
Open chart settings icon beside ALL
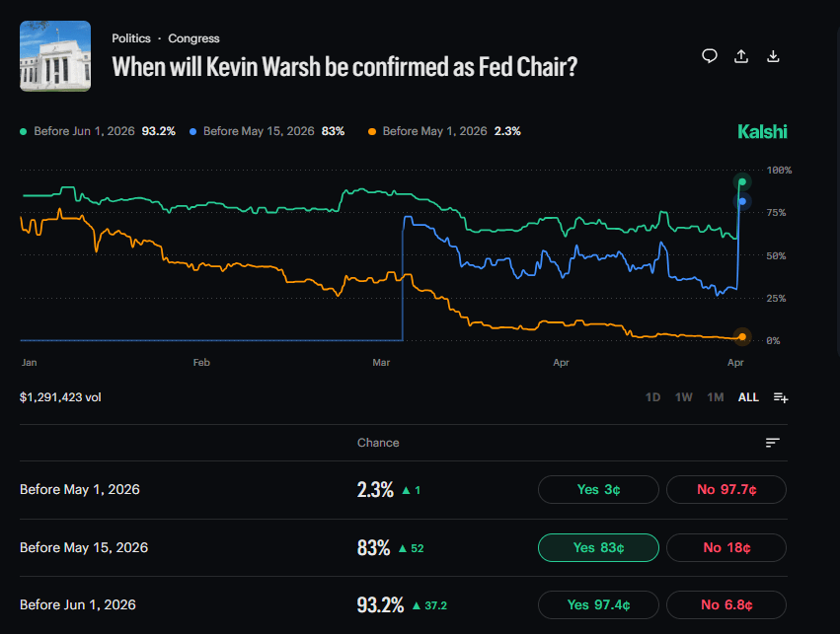(x=780, y=397)
